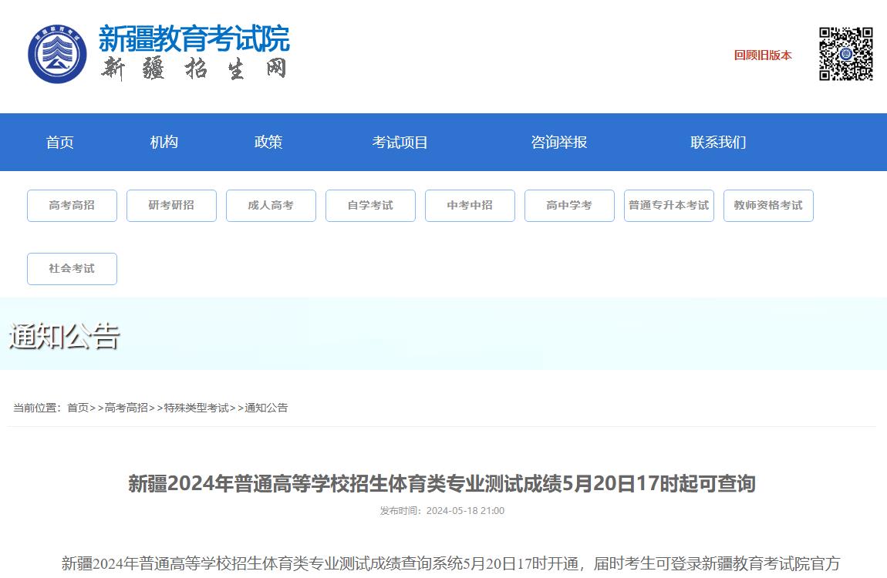Open the 政策 menu item
Viewport: 887px width, 578px height.
coord(268,142)
